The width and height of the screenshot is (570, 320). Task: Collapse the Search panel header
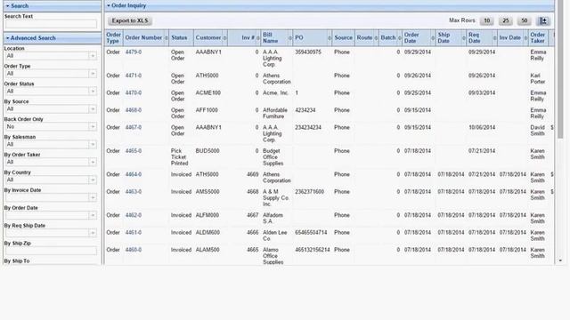click(53, 6)
